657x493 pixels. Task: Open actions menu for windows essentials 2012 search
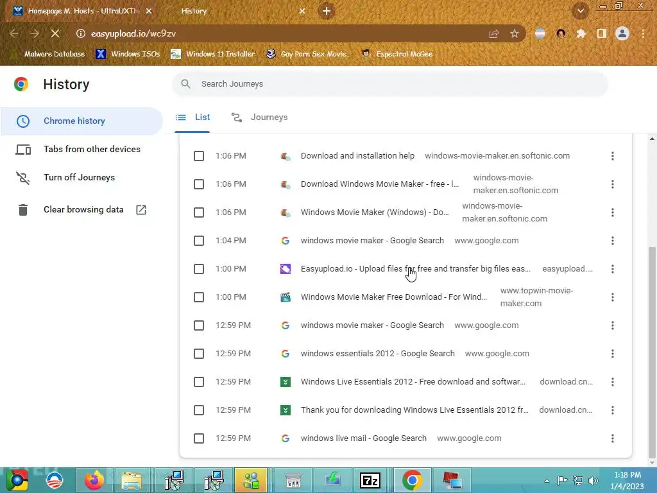click(612, 354)
